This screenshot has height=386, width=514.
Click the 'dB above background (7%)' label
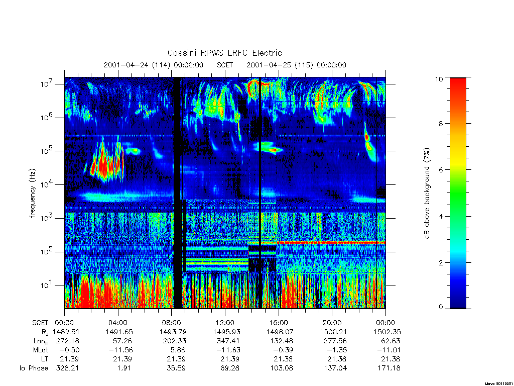(x=427, y=194)
